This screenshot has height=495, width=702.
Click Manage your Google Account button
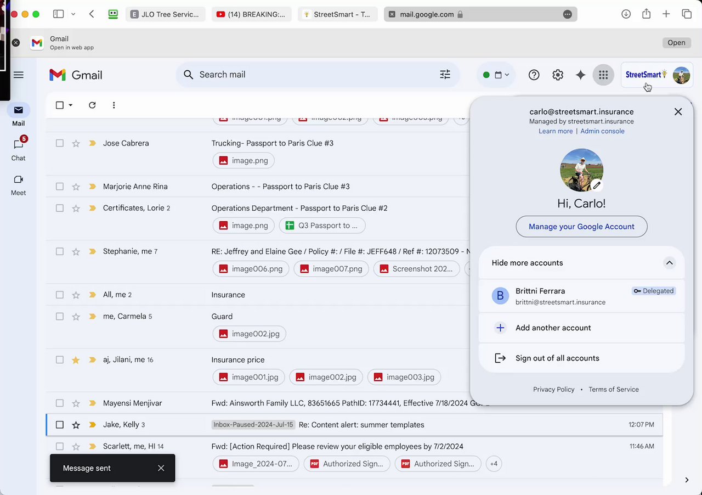pos(581,227)
